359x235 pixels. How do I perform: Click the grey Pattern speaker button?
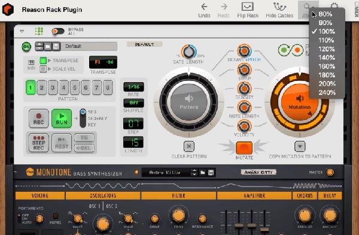188,103
